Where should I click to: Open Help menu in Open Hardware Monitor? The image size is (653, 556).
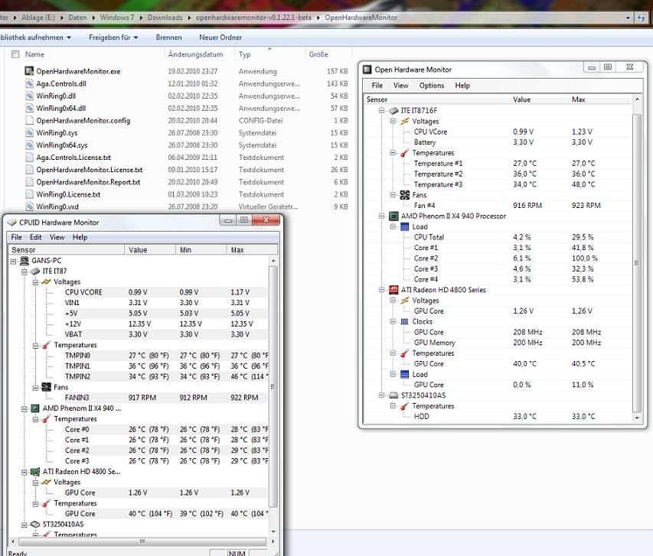(462, 86)
